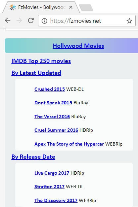The image size is (138, 207).
Task: Open Dont Speak 2015 movie link
Action: tap(53, 103)
